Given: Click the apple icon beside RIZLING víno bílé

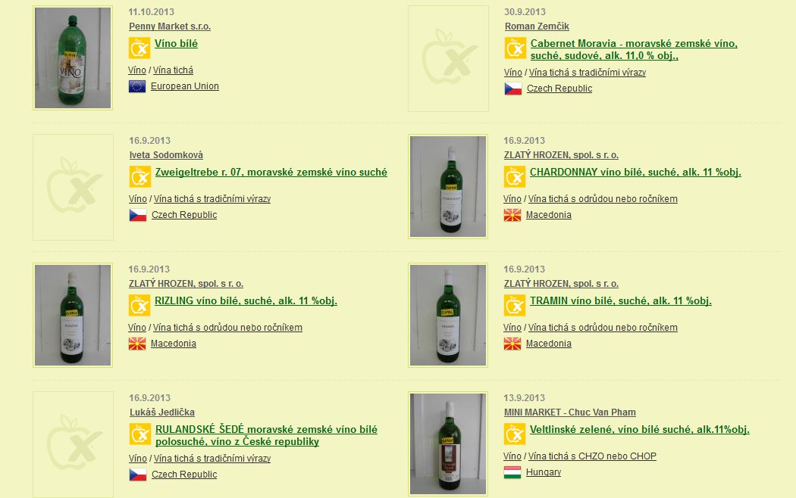Looking at the screenshot, I should pos(139,306).
